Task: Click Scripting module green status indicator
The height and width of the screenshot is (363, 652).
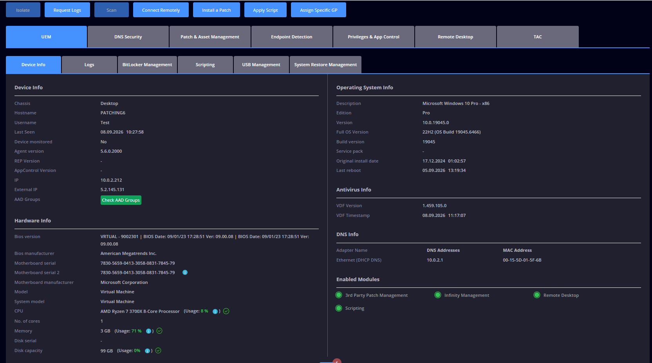Action: (x=339, y=308)
